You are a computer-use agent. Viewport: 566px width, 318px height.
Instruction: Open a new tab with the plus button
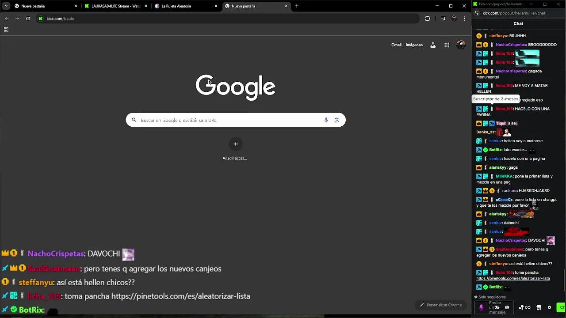pyautogui.click(x=297, y=6)
